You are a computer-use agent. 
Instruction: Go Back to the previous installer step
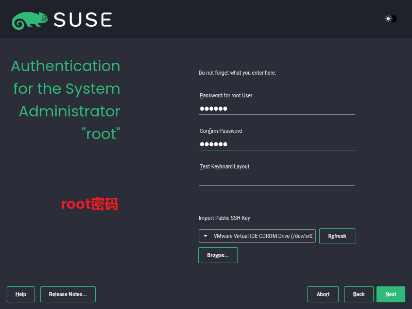pos(358,294)
